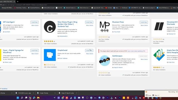This screenshot has width=178, height=100.
Task: Switch to Chrome in the taskbar
Action: (x=30, y=98)
